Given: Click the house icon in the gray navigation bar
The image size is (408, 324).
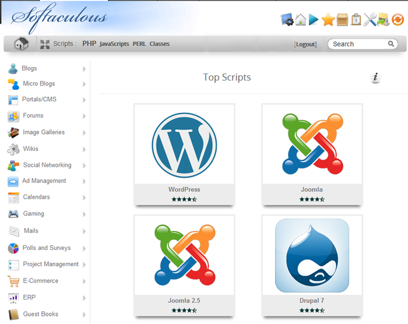Looking at the screenshot, I should [x=21, y=44].
